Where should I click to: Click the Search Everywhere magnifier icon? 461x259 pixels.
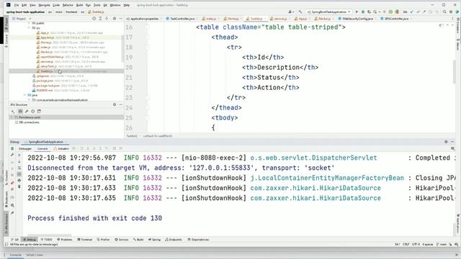444,12
